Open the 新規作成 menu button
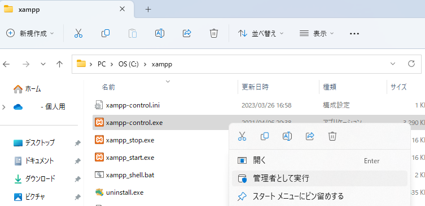The width and height of the screenshot is (425, 206). point(30,34)
